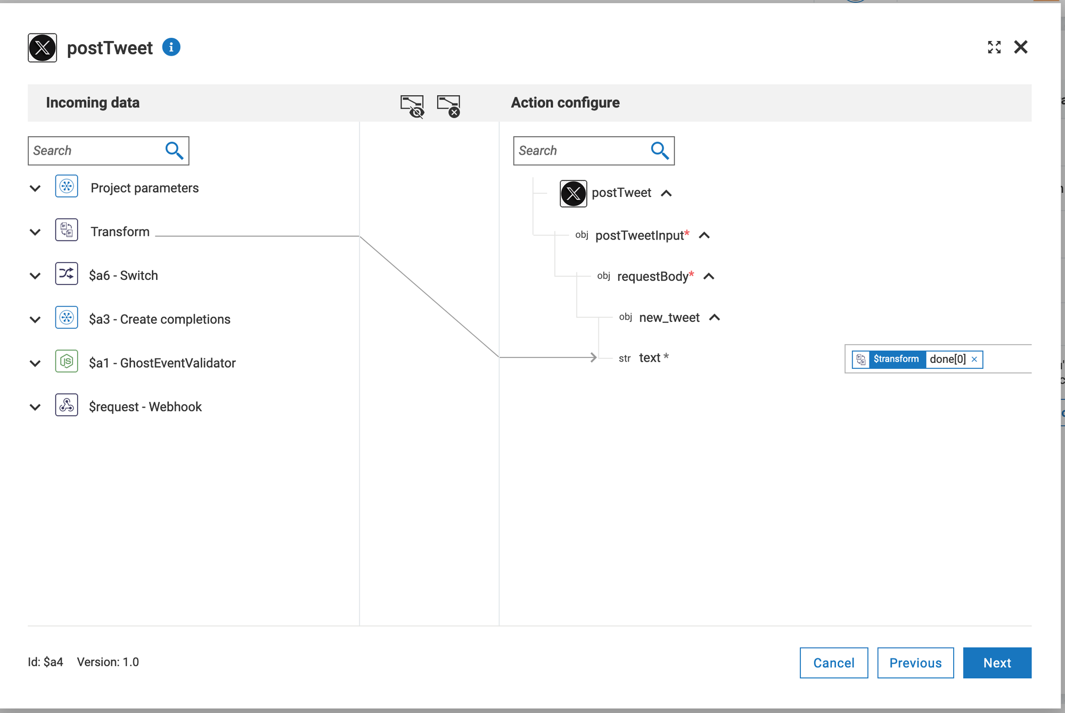1065x713 pixels.
Task: Click the clear all mappings icon
Action: pos(448,105)
